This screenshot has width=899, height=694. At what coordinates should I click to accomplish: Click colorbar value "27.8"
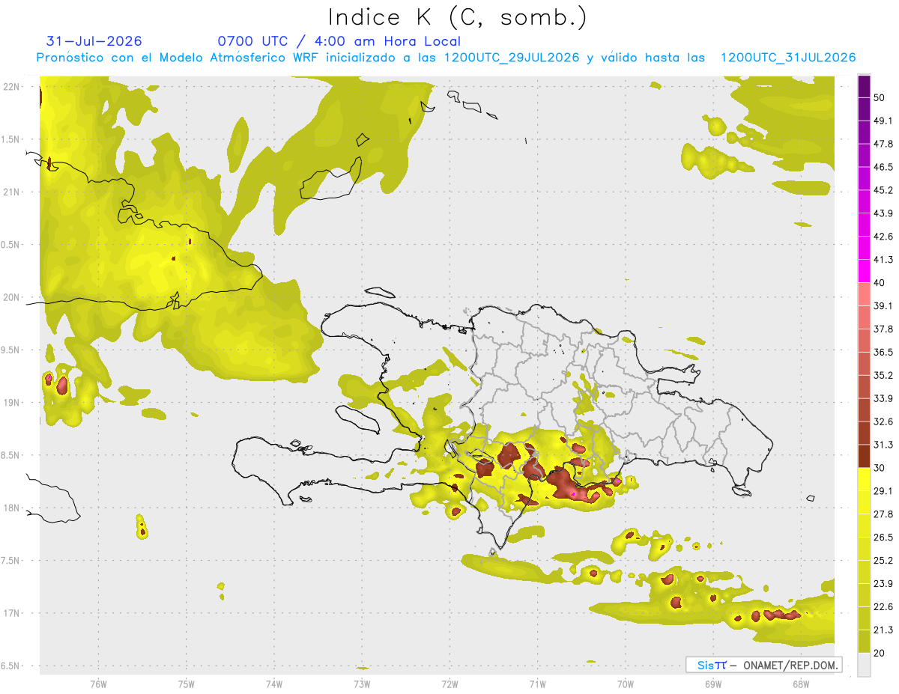click(x=884, y=514)
